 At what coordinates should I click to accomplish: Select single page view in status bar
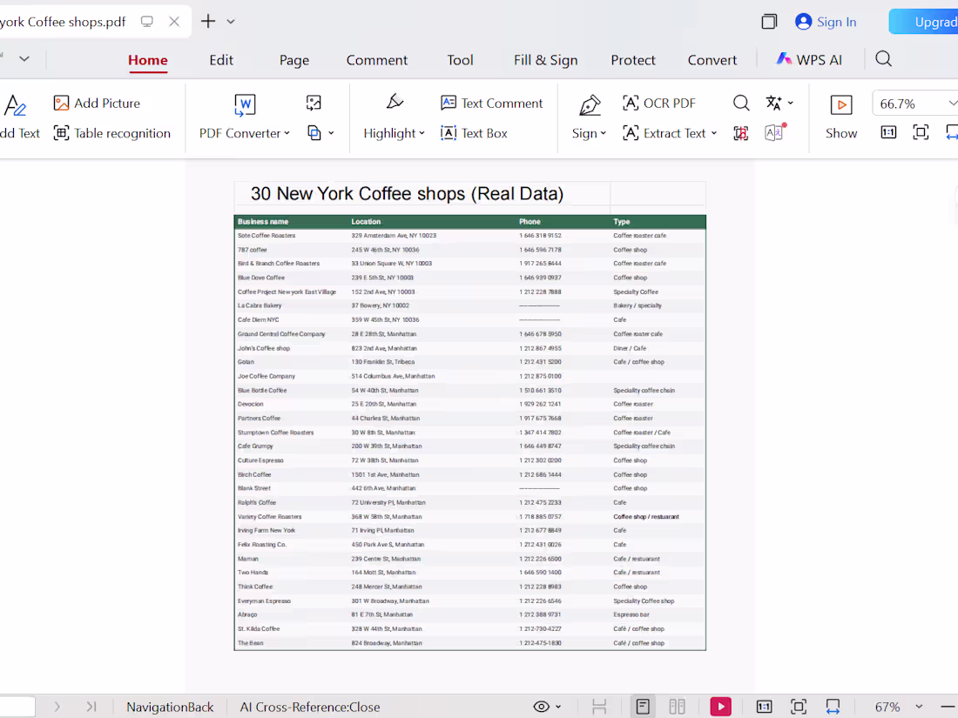643,707
